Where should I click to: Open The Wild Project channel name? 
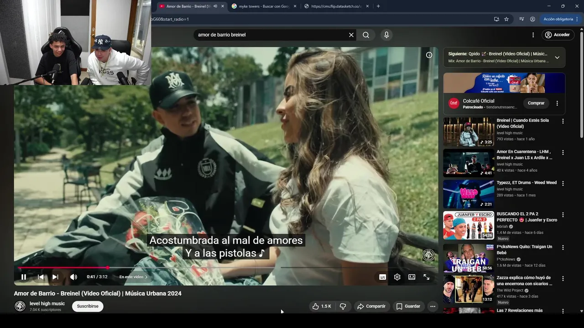[x=510, y=290]
